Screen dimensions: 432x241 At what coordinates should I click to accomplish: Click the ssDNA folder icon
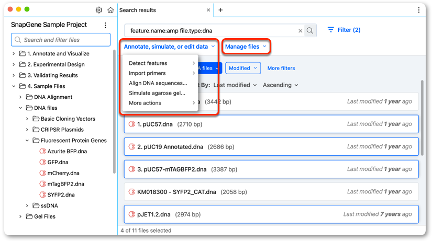click(36, 205)
